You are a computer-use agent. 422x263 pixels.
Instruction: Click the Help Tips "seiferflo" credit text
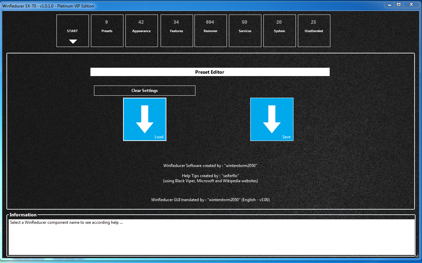(x=210, y=176)
